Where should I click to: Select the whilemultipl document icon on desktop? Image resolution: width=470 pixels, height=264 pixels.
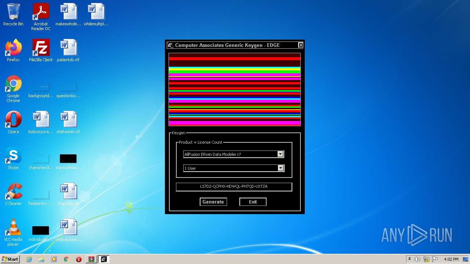click(x=96, y=15)
